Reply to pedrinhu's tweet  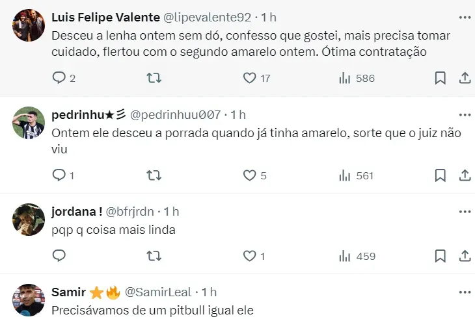59,175
